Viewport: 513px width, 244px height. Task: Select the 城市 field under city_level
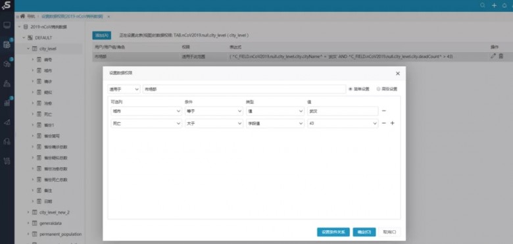[48, 70]
